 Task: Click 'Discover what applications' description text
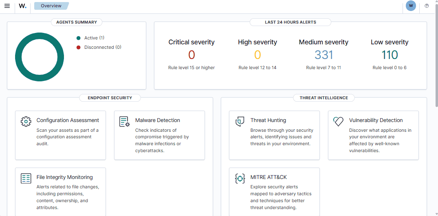click(380, 140)
